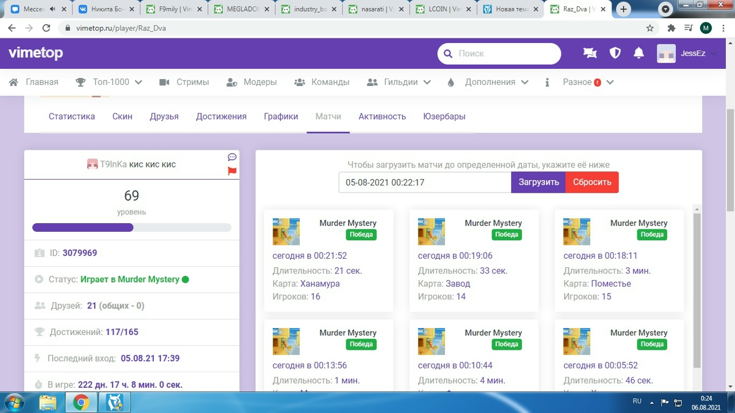Open notifications bell icon
The height and width of the screenshot is (413, 735).
[x=639, y=53]
